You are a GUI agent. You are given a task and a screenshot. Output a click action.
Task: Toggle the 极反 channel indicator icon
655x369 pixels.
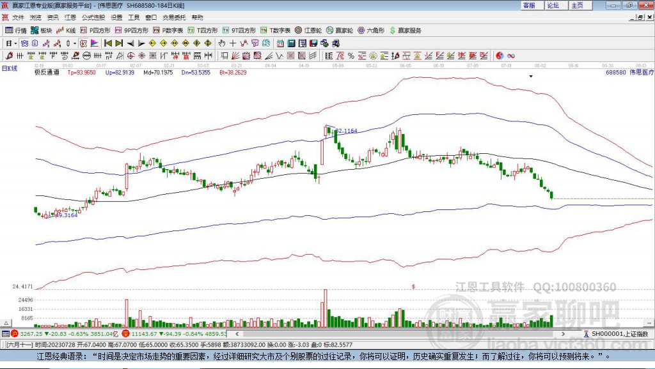[84, 43]
